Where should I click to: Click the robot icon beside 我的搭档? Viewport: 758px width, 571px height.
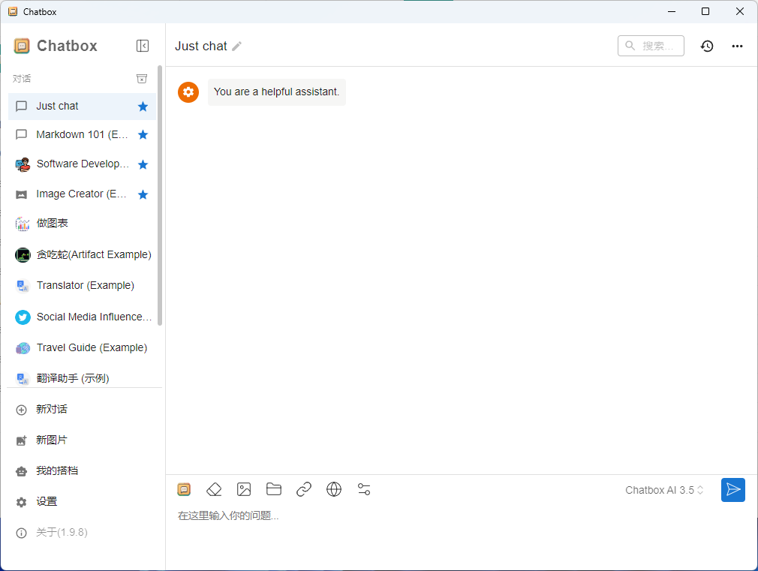tap(21, 471)
